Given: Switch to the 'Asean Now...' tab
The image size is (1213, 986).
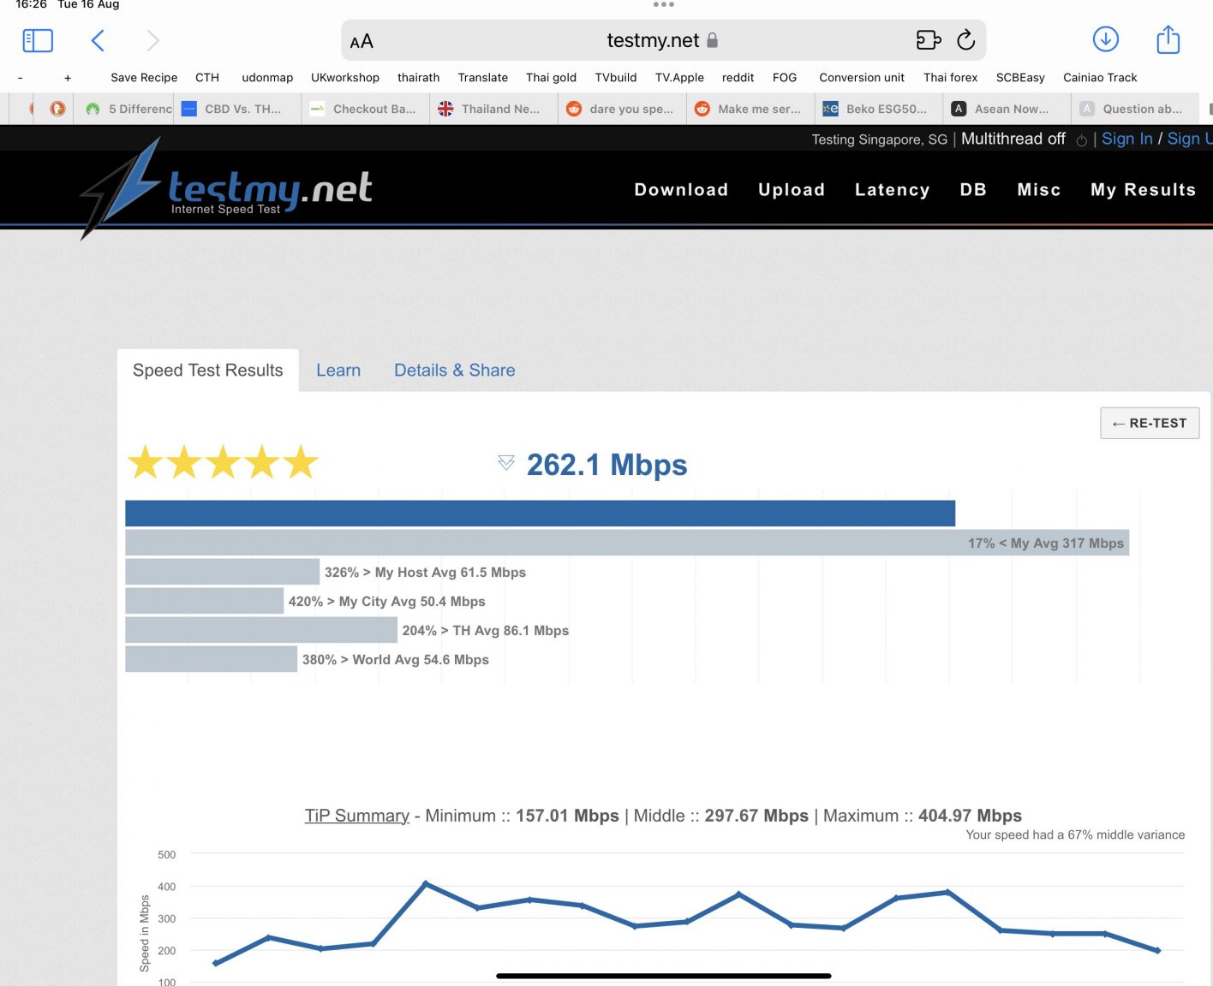Looking at the screenshot, I should pyautogui.click(x=1007, y=109).
